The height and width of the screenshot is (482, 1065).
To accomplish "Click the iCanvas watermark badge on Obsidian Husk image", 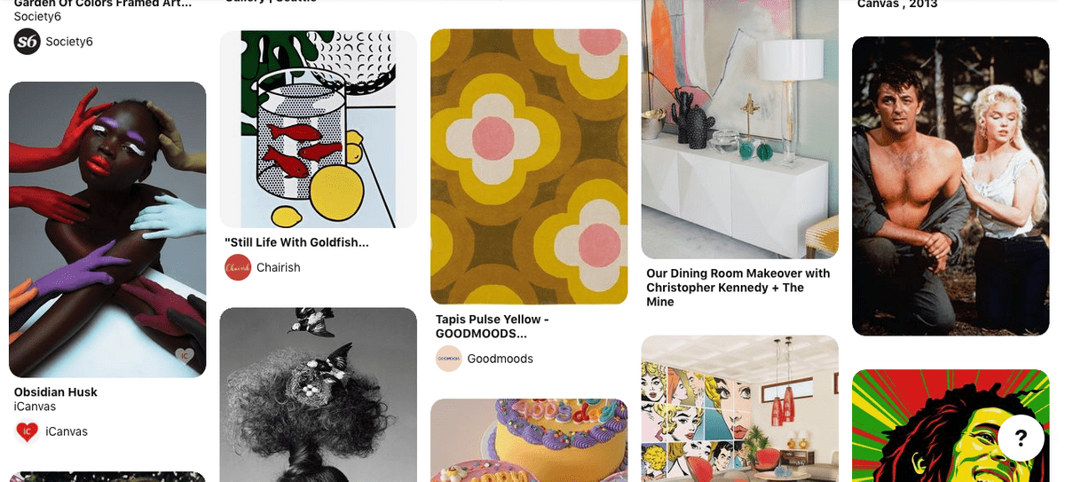I will [x=185, y=356].
